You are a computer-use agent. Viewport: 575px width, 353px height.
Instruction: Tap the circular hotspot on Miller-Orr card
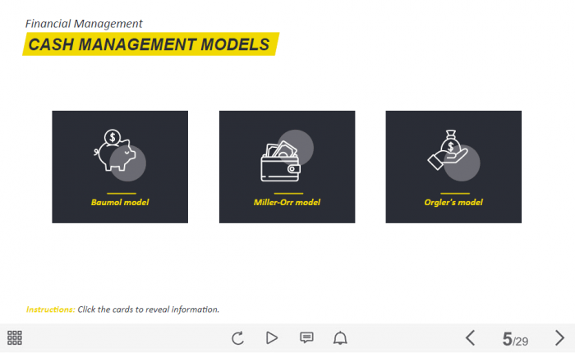[x=296, y=147]
